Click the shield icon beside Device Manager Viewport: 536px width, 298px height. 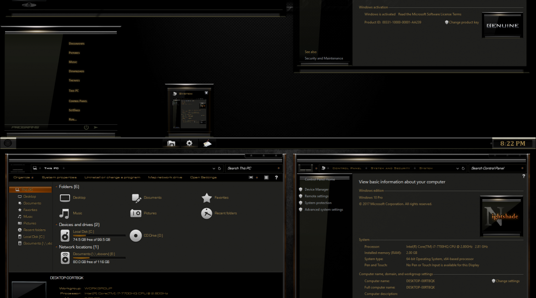click(x=301, y=189)
